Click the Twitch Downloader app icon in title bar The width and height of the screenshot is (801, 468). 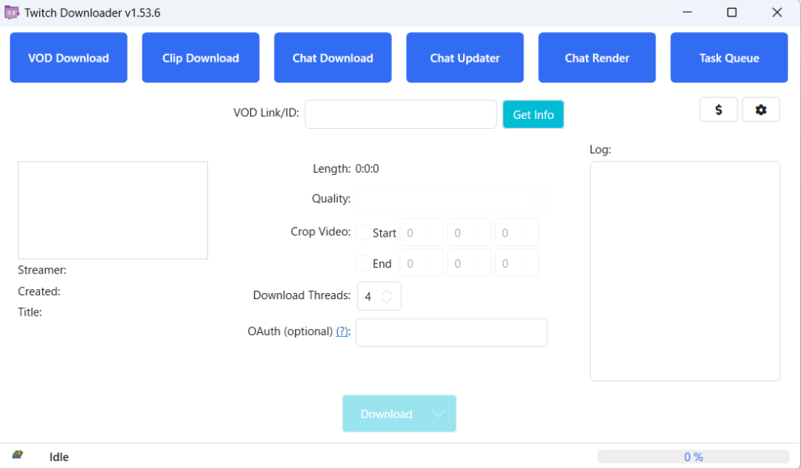(12, 13)
